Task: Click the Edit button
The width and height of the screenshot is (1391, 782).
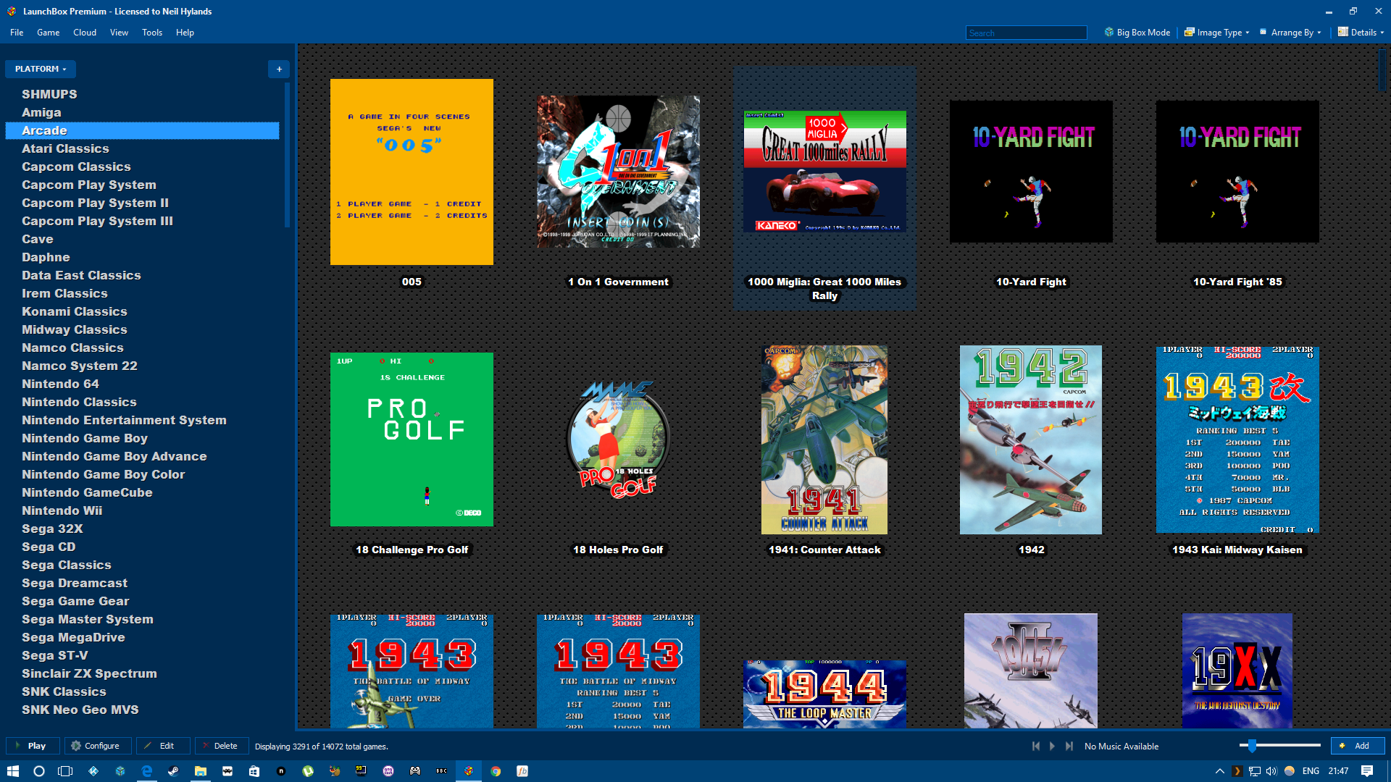Action: (x=163, y=746)
